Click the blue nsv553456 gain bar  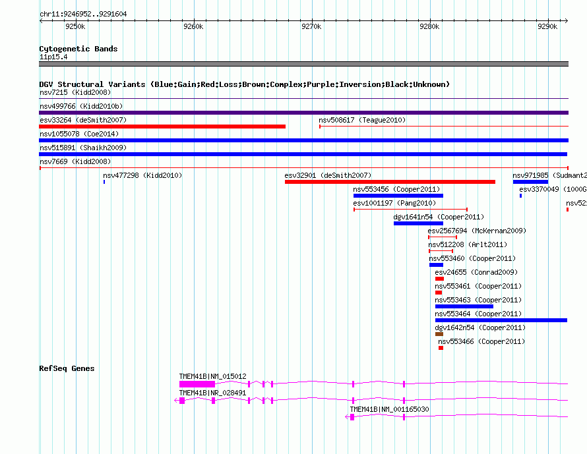(x=398, y=196)
